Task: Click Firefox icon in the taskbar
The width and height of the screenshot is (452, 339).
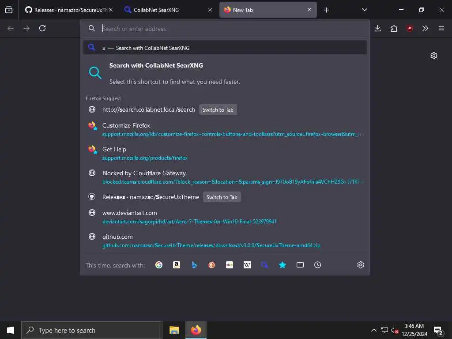Action: (x=196, y=330)
